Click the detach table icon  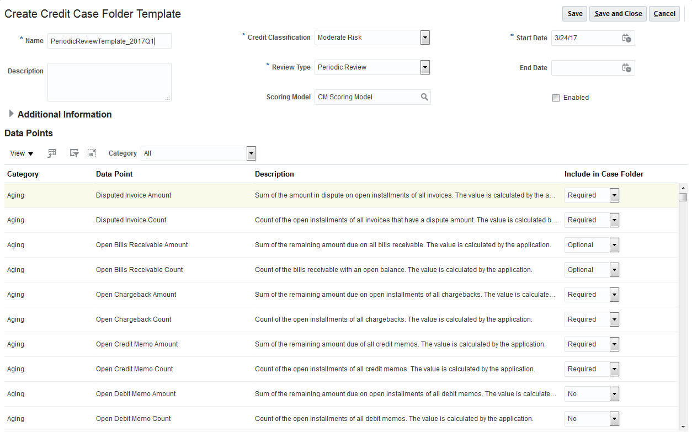92,153
